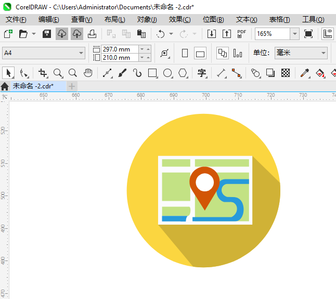The image size is (336, 299).
Task: Click the page height field 210.0 mm
Action: [x=120, y=58]
